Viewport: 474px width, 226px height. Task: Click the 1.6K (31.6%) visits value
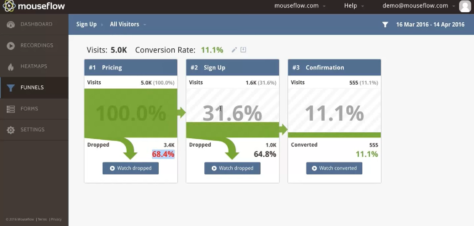[x=261, y=83]
